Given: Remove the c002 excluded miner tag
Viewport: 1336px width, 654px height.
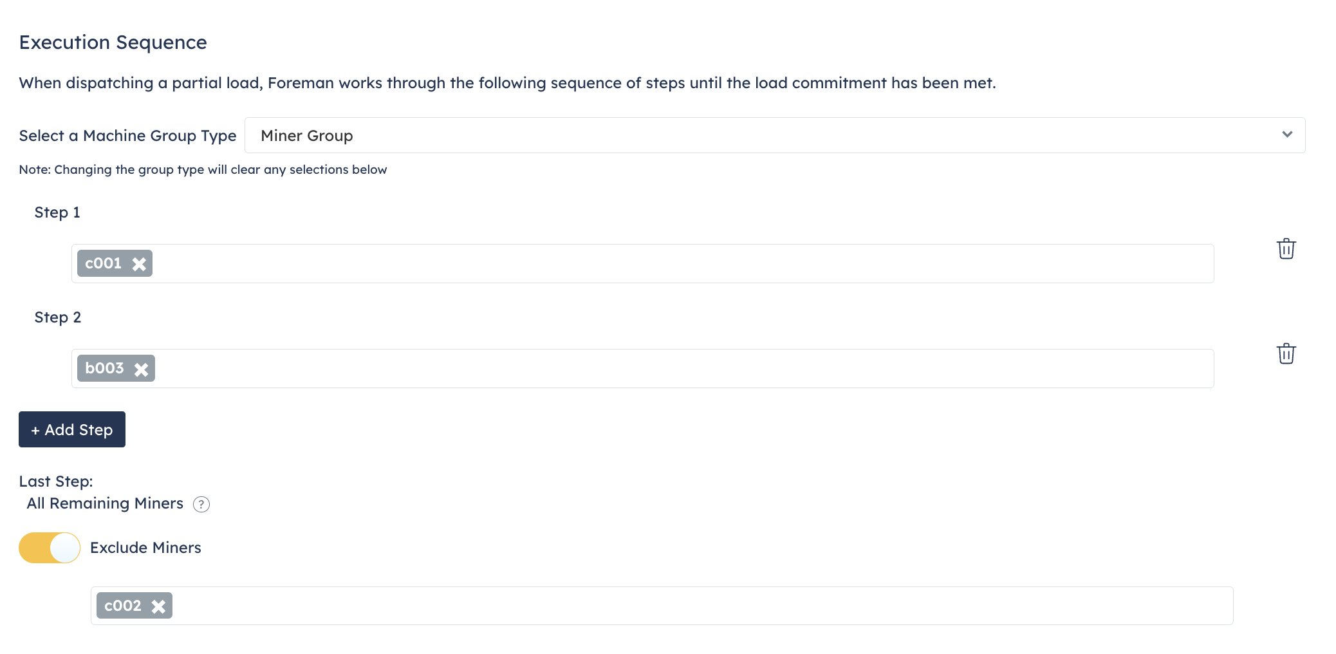Looking at the screenshot, I should [x=158, y=606].
